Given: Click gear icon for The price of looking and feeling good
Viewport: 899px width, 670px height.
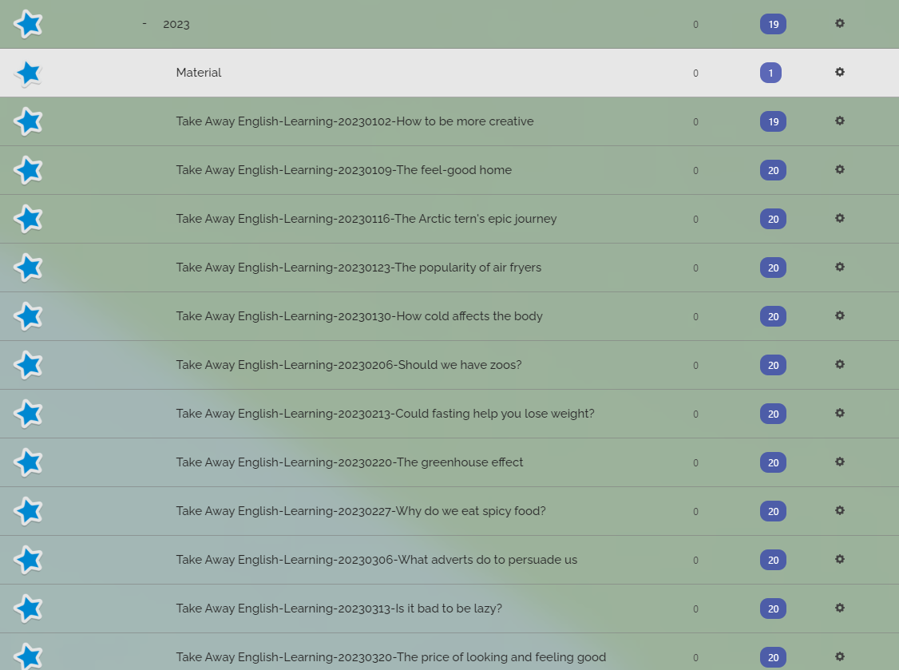Looking at the screenshot, I should (x=839, y=656).
